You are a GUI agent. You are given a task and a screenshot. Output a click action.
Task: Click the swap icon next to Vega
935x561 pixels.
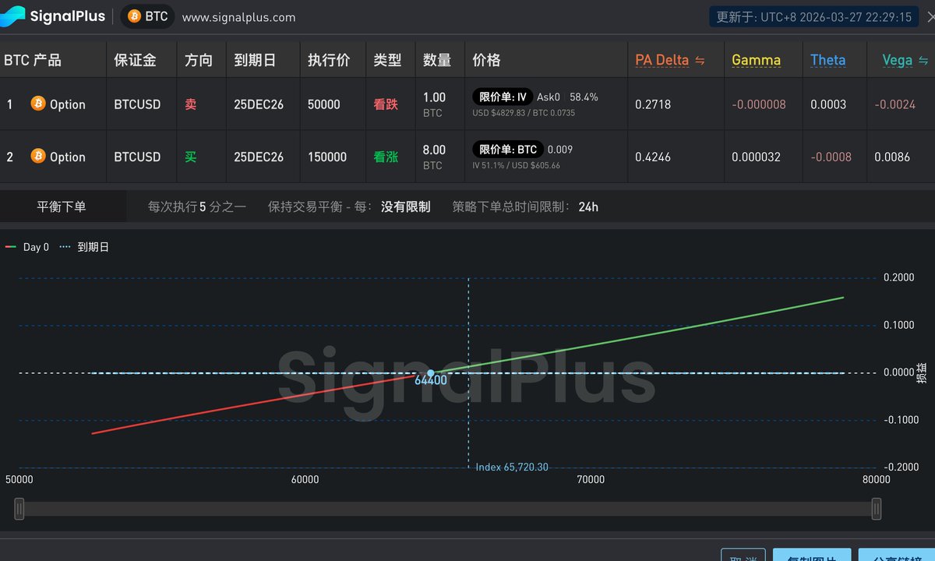click(924, 60)
